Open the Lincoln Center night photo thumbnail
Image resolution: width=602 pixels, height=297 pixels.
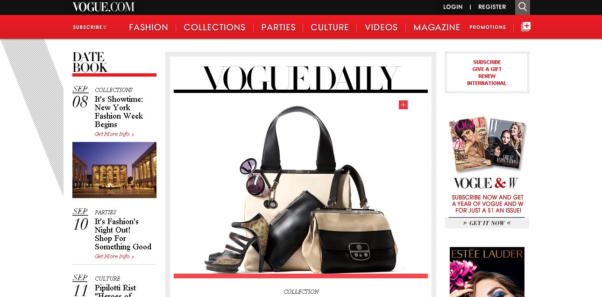pos(114,170)
